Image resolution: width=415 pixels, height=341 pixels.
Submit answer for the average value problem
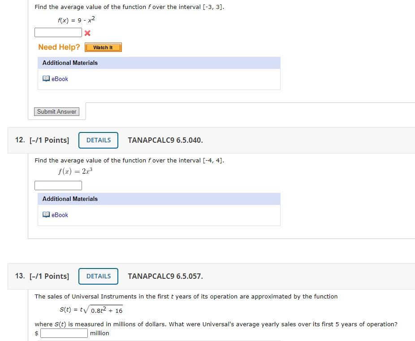tap(56, 111)
